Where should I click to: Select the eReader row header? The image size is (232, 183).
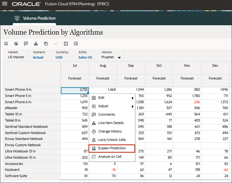click(32, 108)
